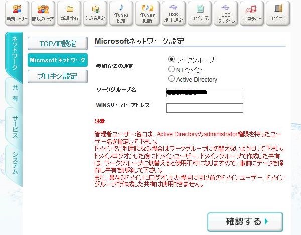
Task: Open the ログ表示 (log view) icon
Action: tap(200, 13)
